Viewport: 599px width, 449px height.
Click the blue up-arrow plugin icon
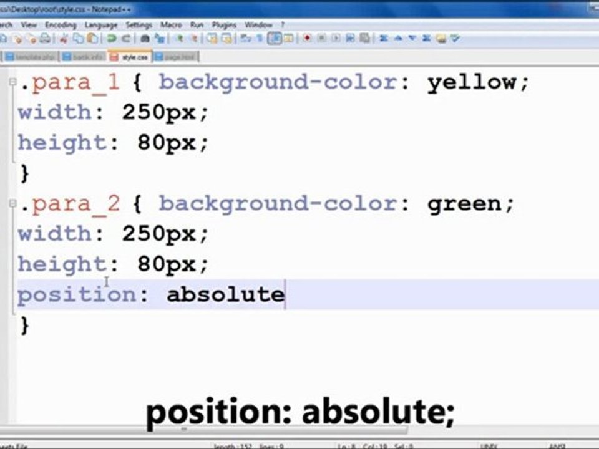point(398,38)
